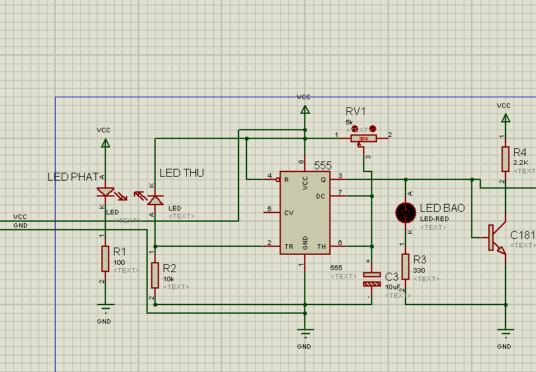
Task: Click the '10uF' value of C3
Action: coord(393,287)
